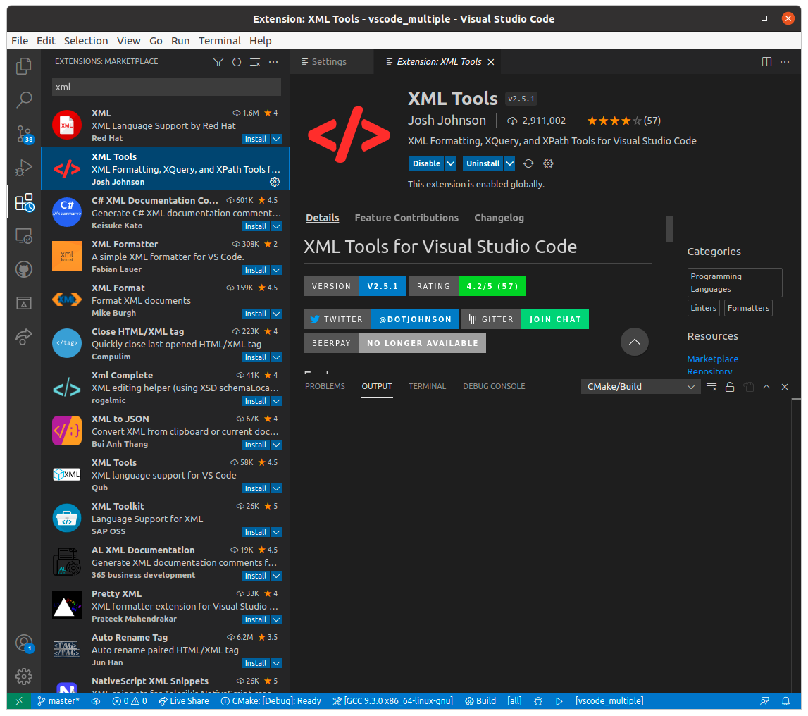
Task: Synchronize changes via status bar cloud icon
Action: [x=96, y=701]
